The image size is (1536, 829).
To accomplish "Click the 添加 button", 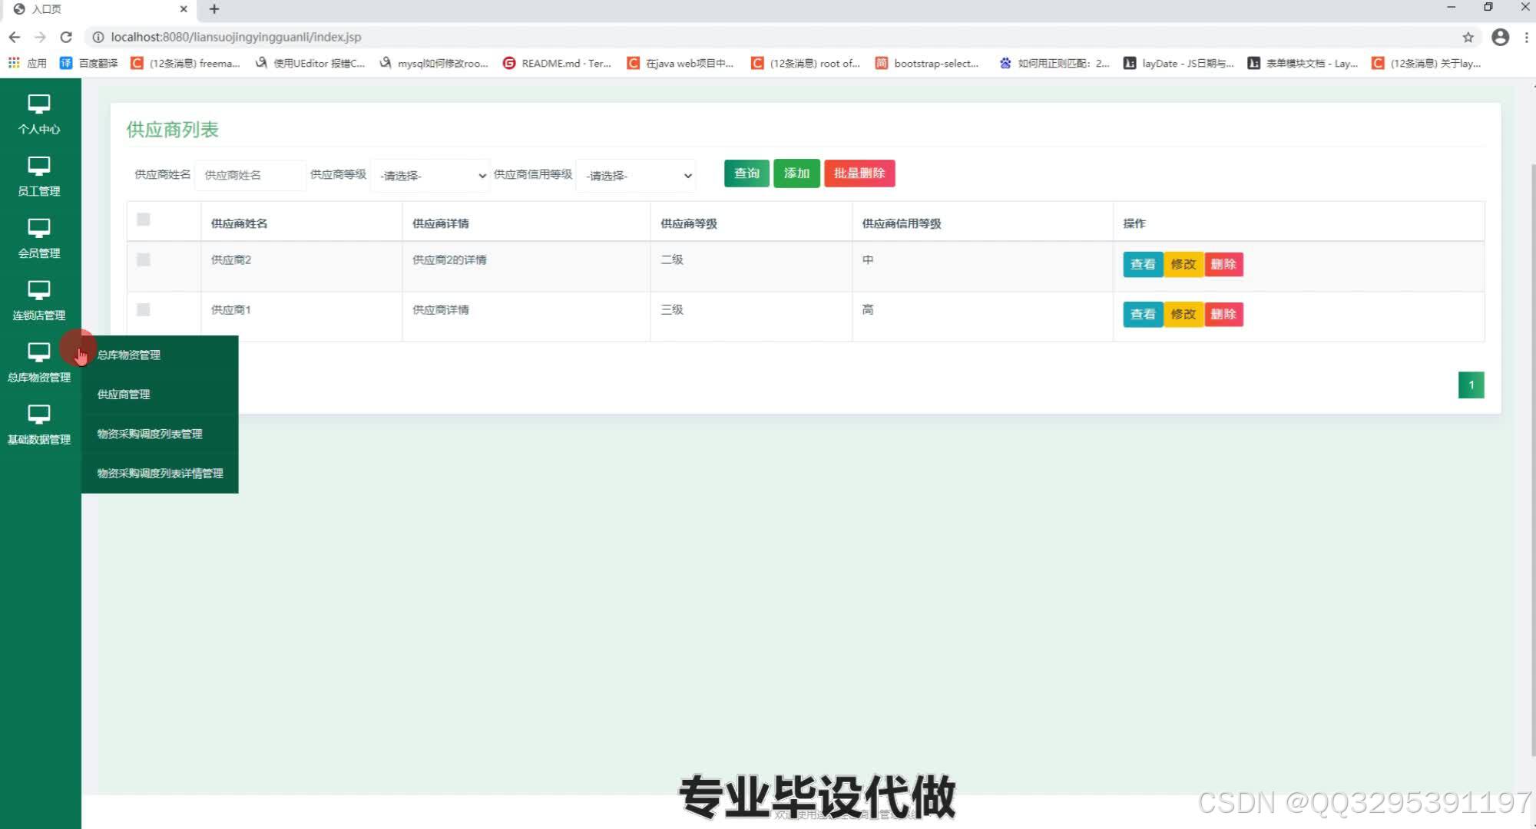I will 796,173.
